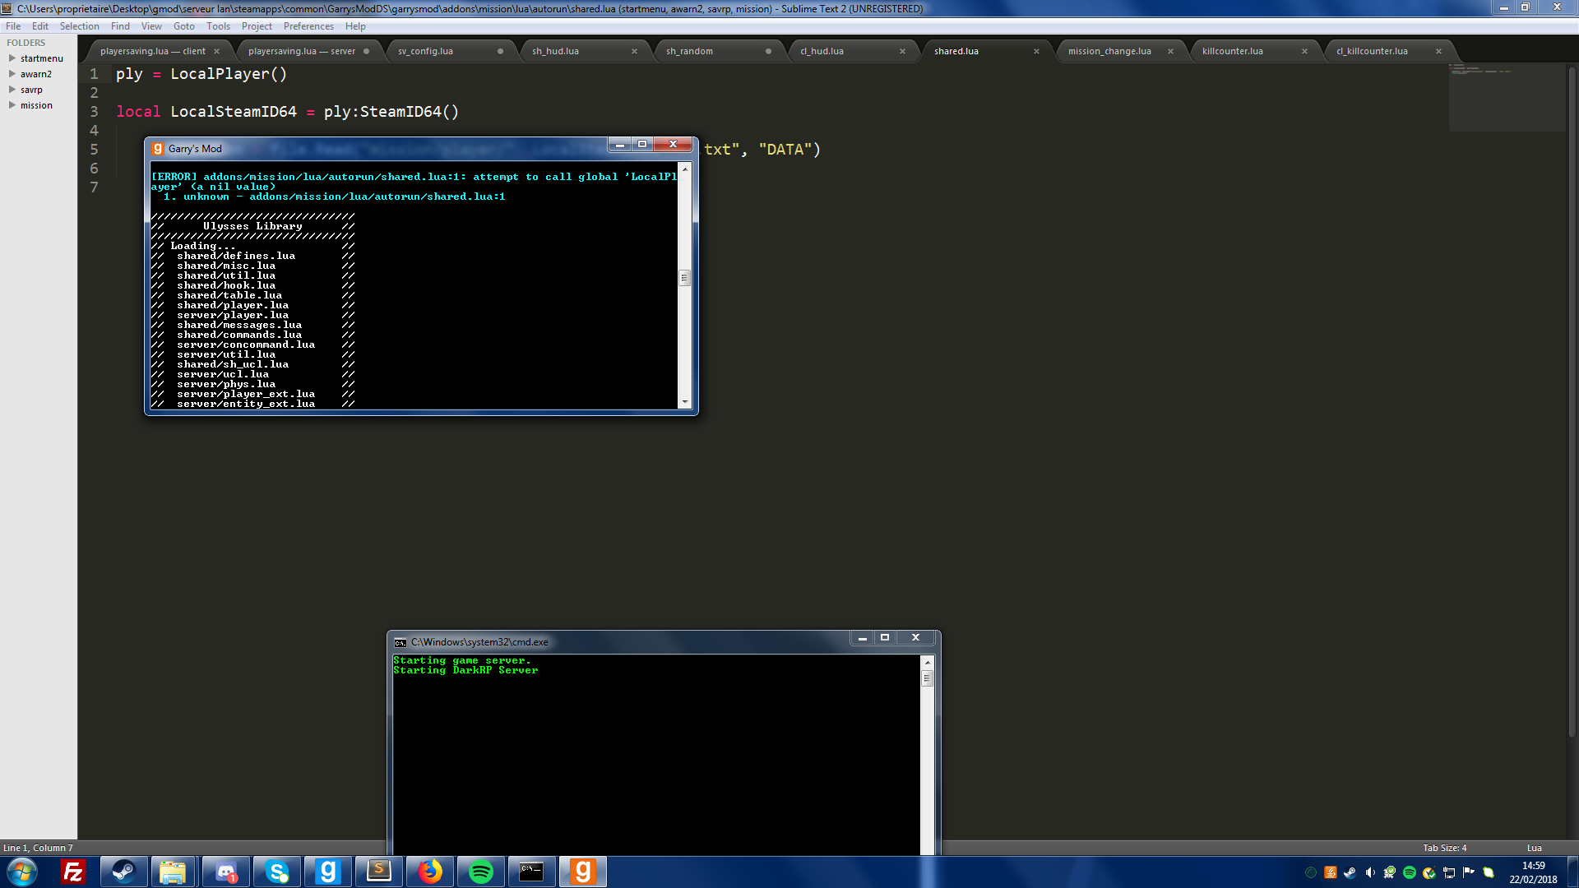Open the Windows Start menu orb

(22, 872)
